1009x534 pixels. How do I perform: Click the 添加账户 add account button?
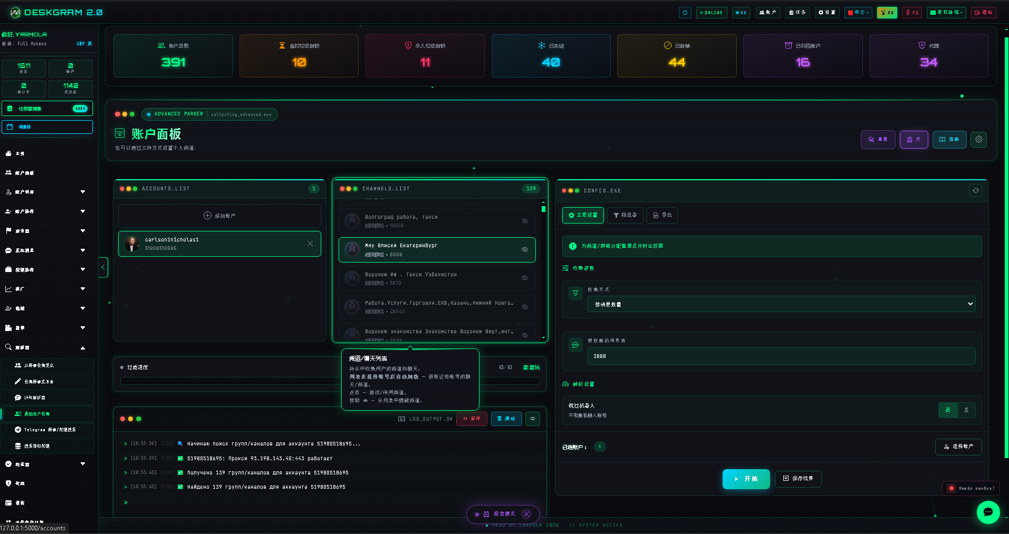pyautogui.click(x=219, y=216)
